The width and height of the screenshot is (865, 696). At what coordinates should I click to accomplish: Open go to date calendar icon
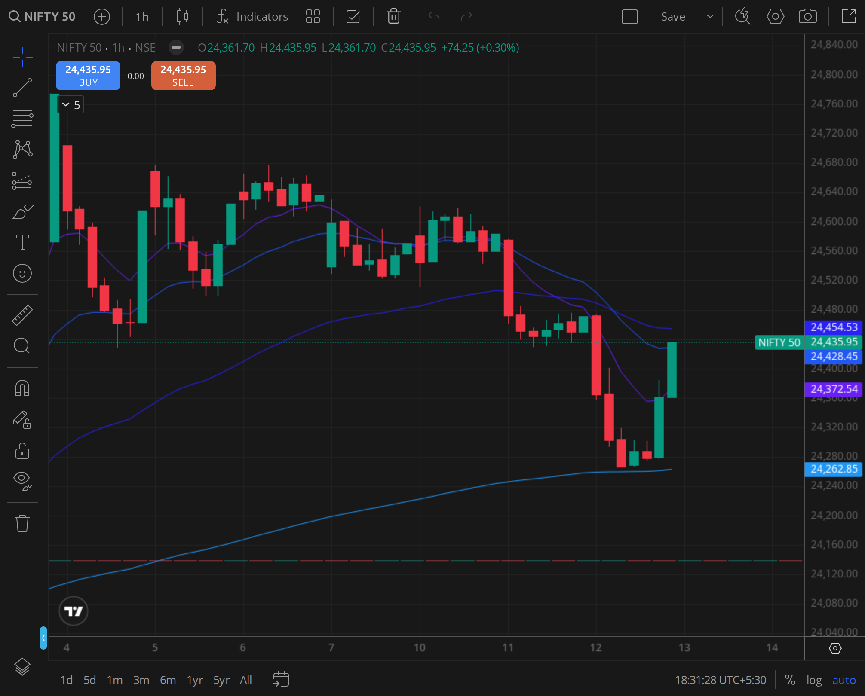coord(281,680)
